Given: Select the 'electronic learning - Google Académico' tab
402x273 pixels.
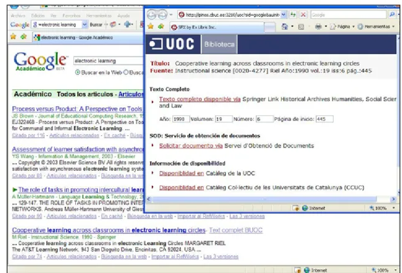Looking at the screenshot, I should coord(87,38).
